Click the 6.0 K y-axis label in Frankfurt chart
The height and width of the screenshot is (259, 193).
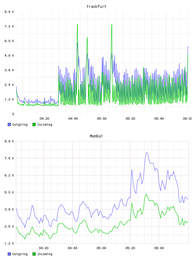(x=10, y=41)
